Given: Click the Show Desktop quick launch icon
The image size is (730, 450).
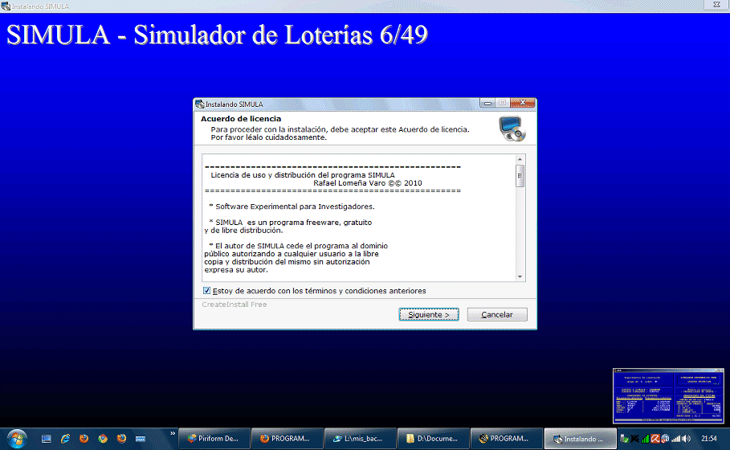Looking at the screenshot, I should (46, 439).
